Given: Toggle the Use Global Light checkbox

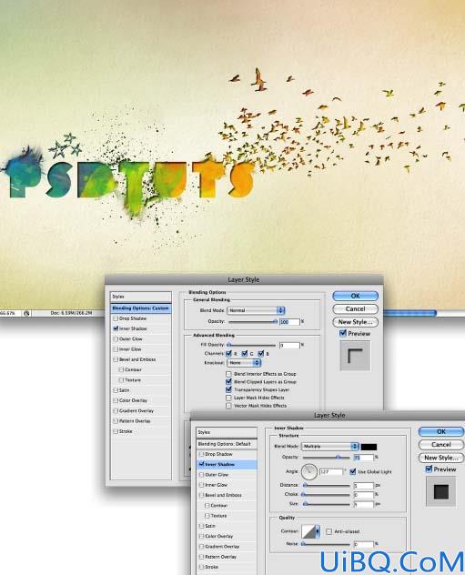Looking at the screenshot, I should click(x=353, y=471).
